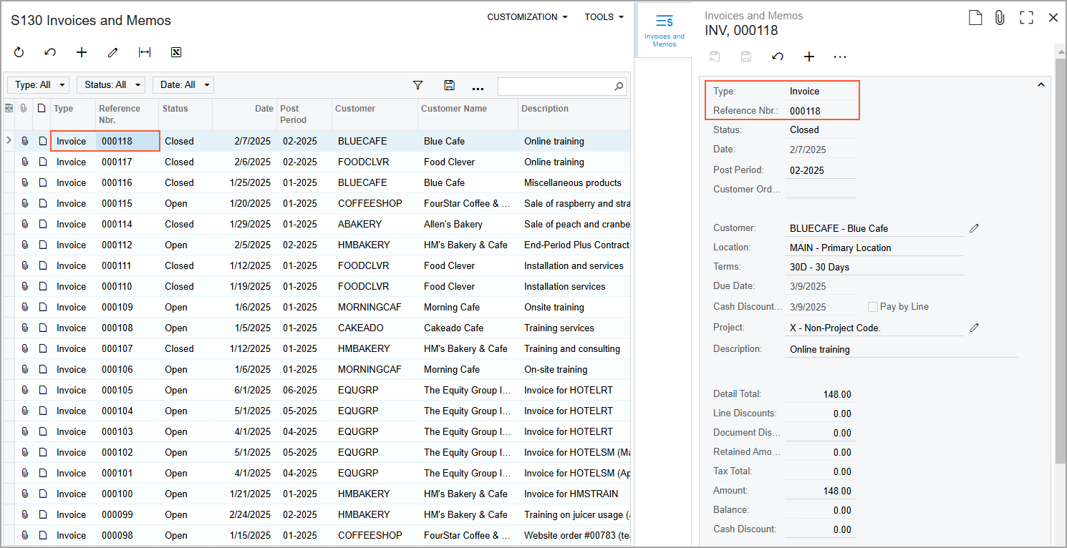The image size is (1067, 548).
Task: Click the Refresh icon in list toolbar
Action: click(x=19, y=52)
